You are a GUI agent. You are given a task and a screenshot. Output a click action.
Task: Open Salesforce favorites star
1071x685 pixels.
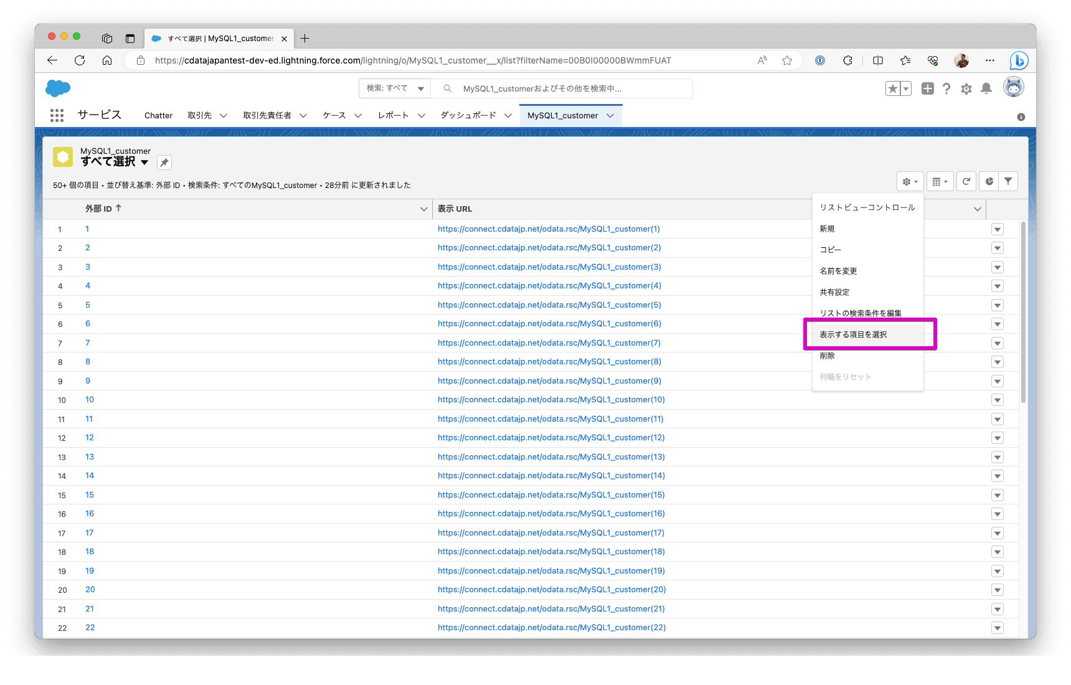[x=892, y=88]
